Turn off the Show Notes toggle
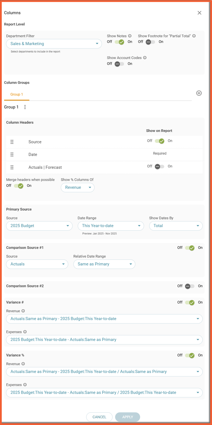Viewport: 212px width, 425px height. pyautogui.click(x=120, y=42)
